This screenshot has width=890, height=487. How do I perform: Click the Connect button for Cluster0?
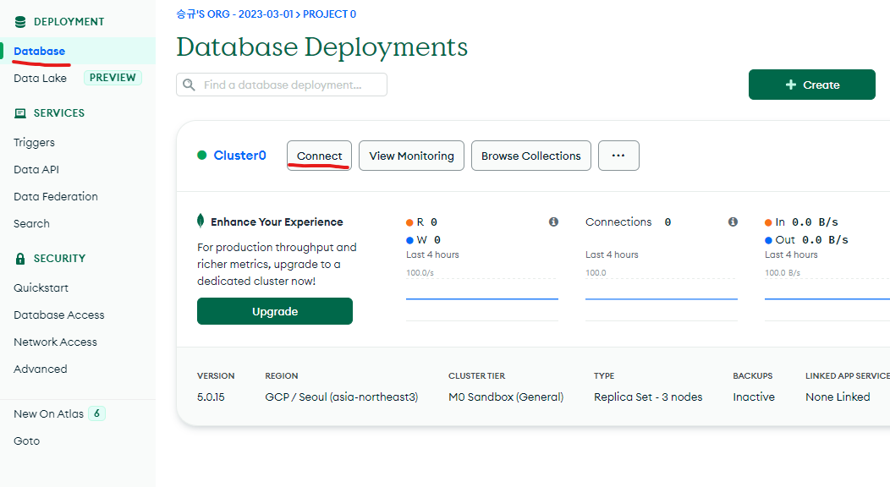click(319, 156)
